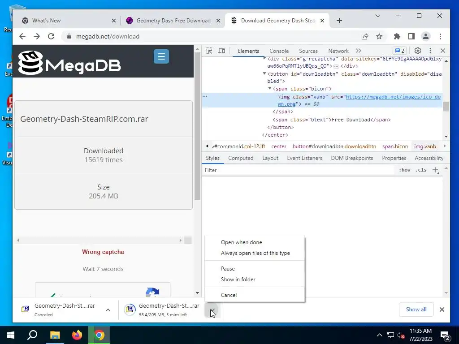Image resolution: width=459 pixels, height=344 pixels.
Task: Open the Chrome profile avatar
Action: [426, 36]
